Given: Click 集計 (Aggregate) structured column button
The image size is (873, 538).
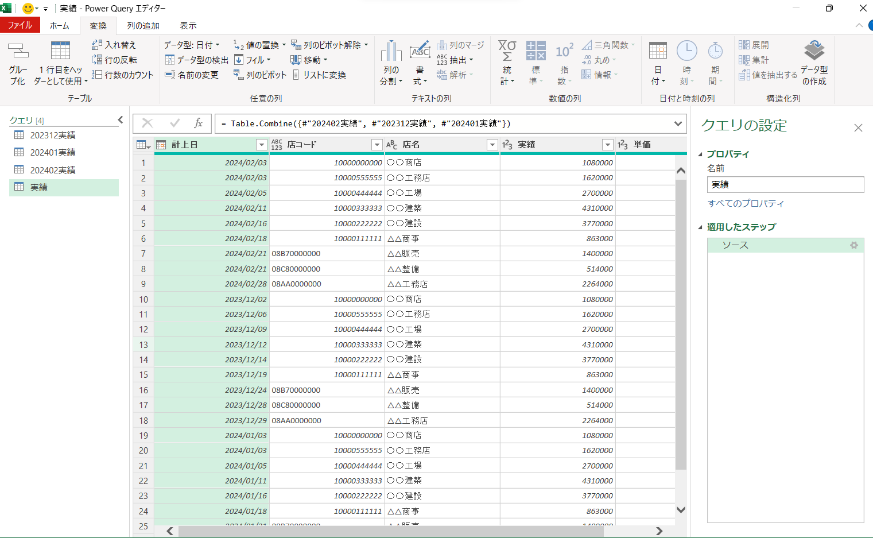Looking at the screenshot, I should tap(754, 60).
